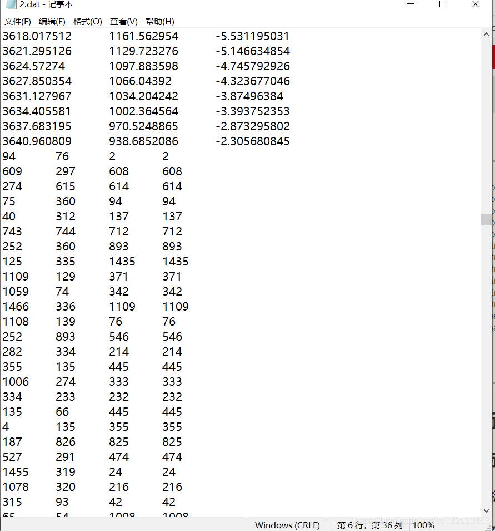Open the 帮助(H) menu

pyautogui.click(x=160, y=22)
